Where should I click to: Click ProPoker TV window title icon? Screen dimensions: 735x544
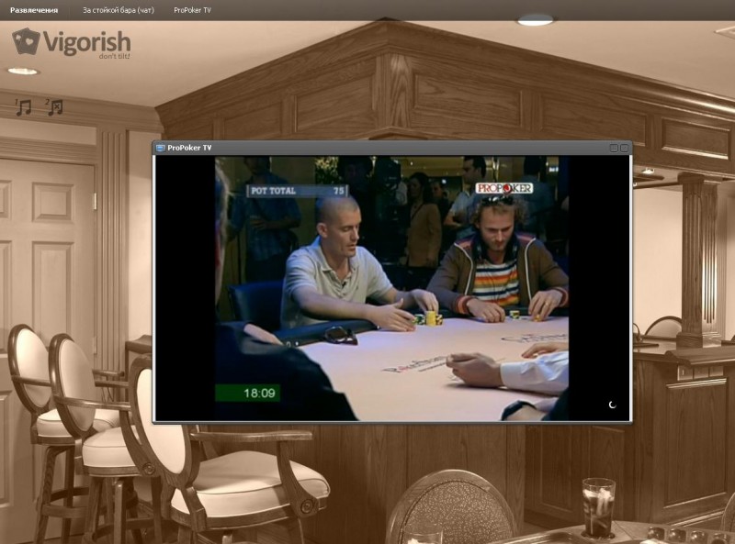pos(160,148)
